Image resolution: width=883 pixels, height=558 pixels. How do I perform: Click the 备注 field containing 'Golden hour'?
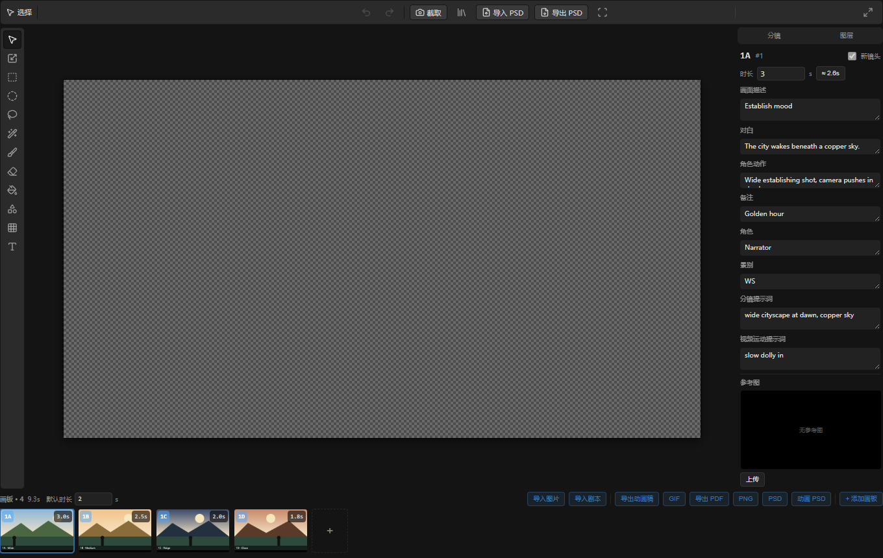[x=810, y=214]
